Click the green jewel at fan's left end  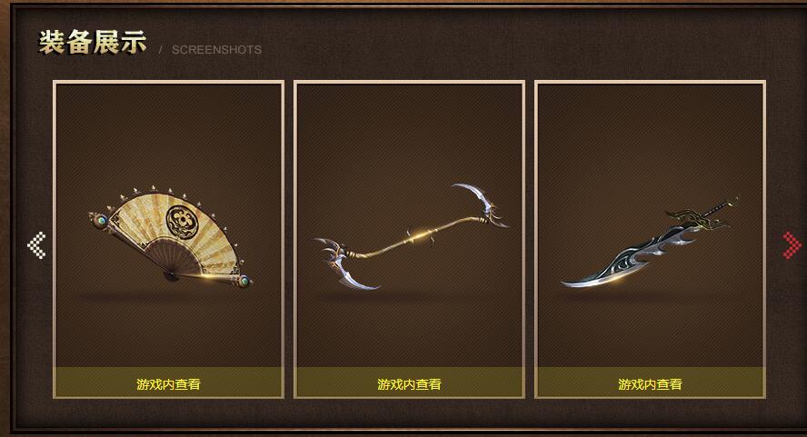click(102, 220)
